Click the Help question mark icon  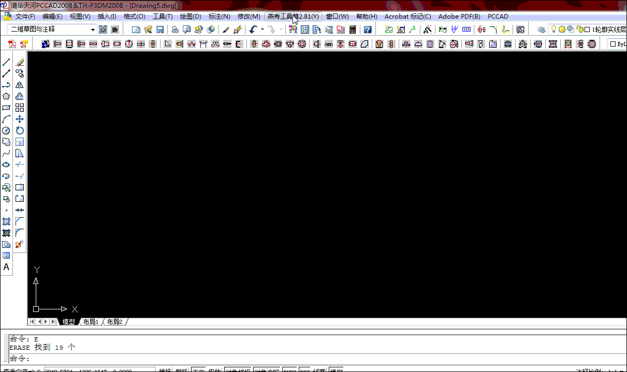(368, 29)
